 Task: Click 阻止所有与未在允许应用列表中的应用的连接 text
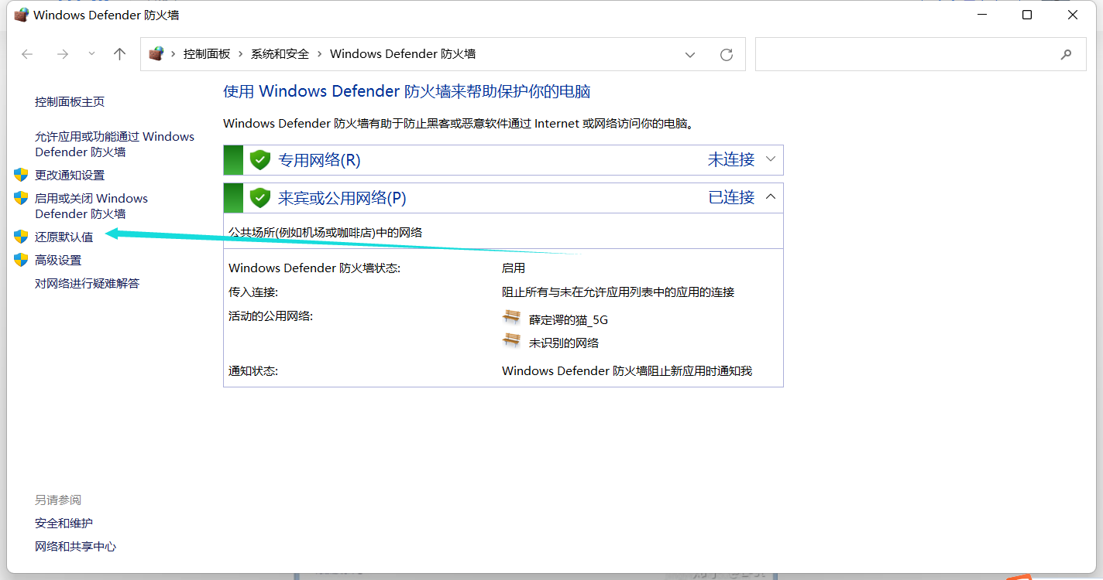(618, 292)
